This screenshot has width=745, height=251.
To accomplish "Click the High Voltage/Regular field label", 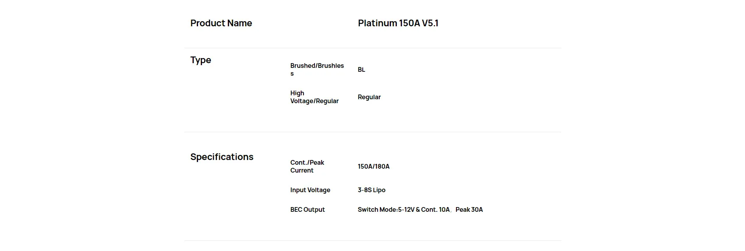I will tap(314, 97).
